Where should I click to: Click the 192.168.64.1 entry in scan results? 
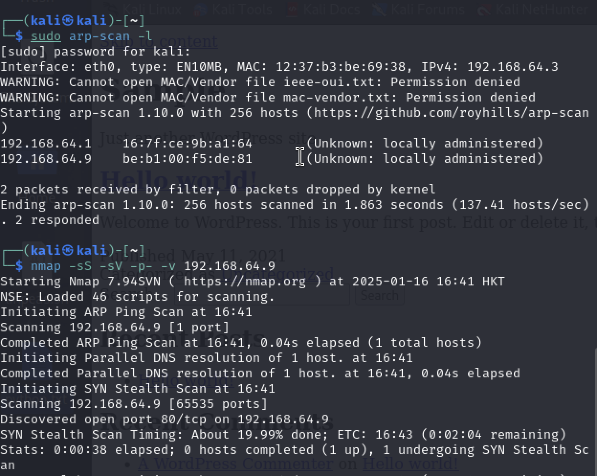tap(46, 144)
